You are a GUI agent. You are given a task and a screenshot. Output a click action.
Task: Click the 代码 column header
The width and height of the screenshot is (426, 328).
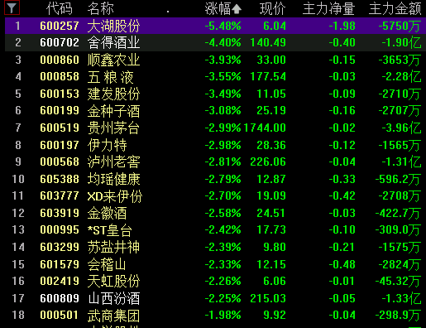point(60,9)
